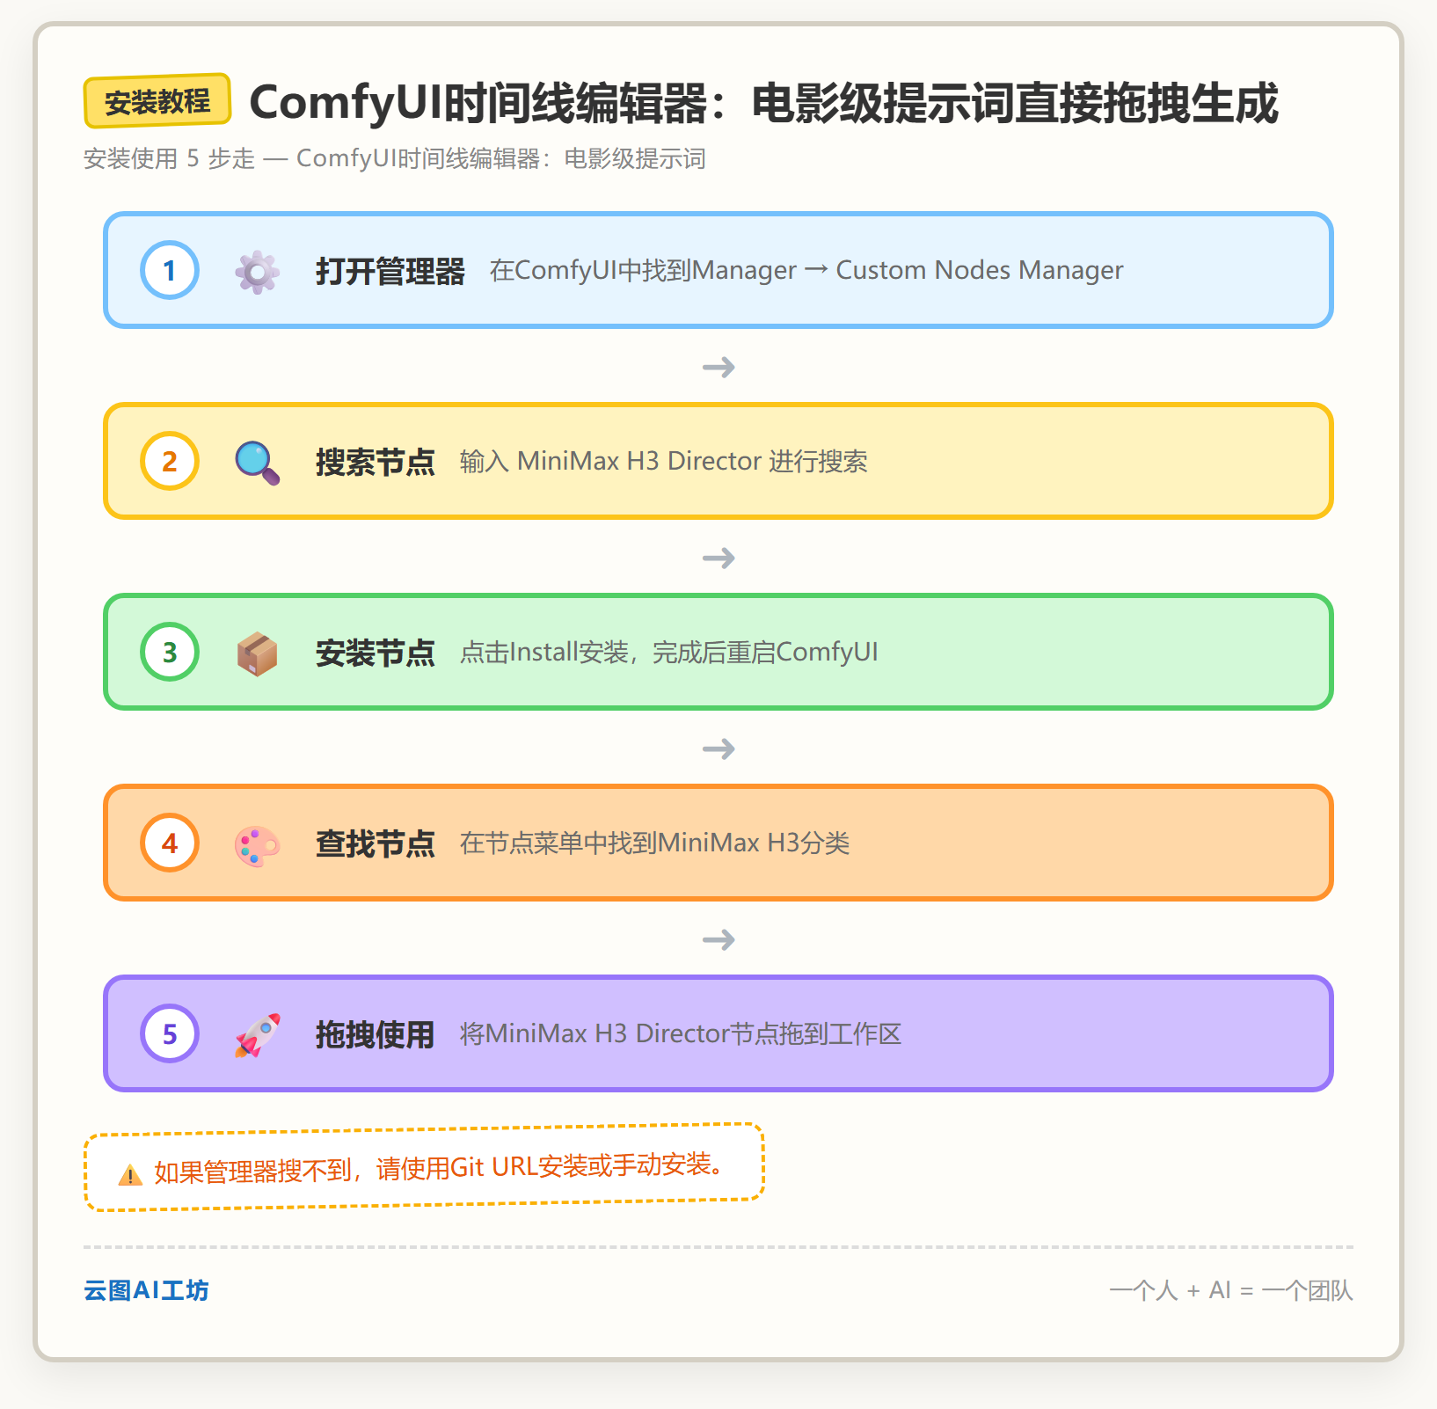Screen dimensions: 1437x1409
Task: Click the rocket icon in step 5
Action: click(257, 1035)
